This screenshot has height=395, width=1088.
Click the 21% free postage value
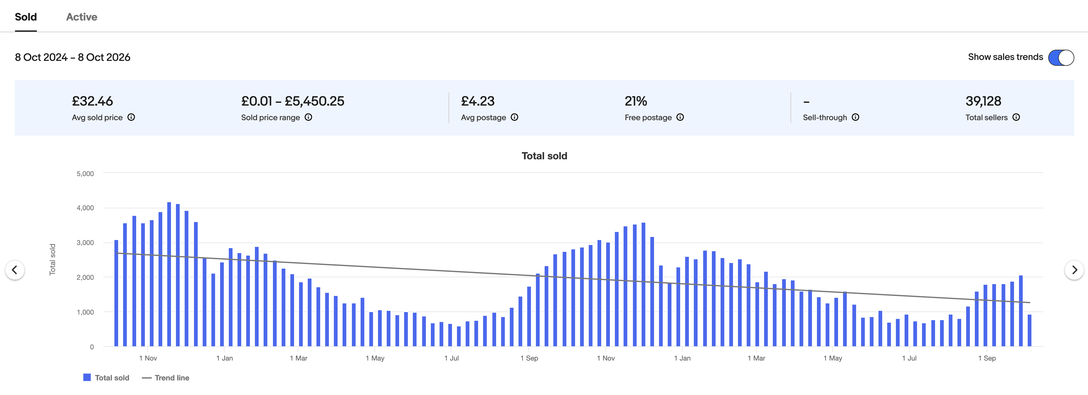[x=636, y=101]
